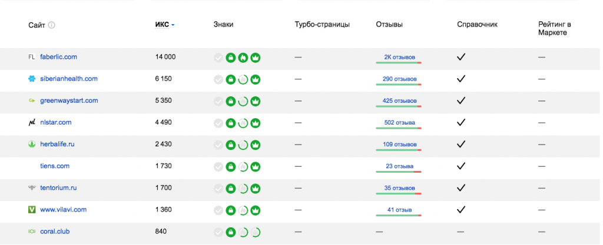Click the ИКС value 1 360
603x245 pixels.
tap(164, 210)
